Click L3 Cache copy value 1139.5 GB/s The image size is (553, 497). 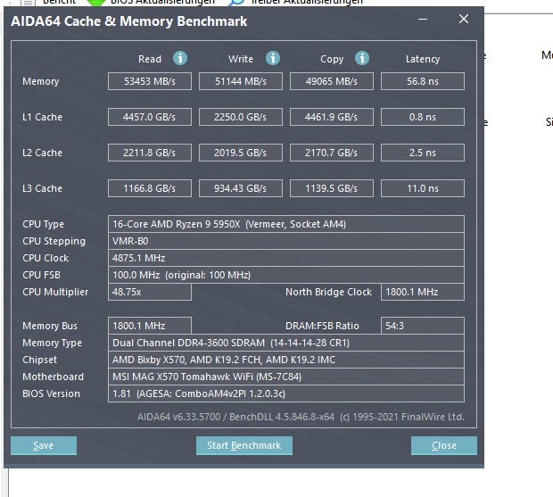tap(332, 188)
